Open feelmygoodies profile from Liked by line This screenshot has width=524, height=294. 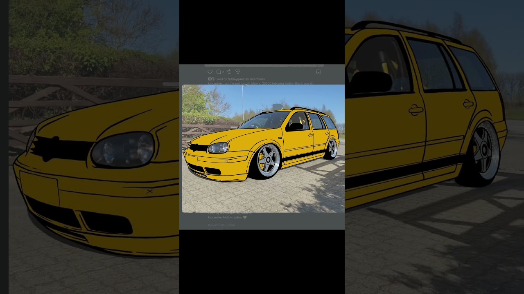(238, 79)
